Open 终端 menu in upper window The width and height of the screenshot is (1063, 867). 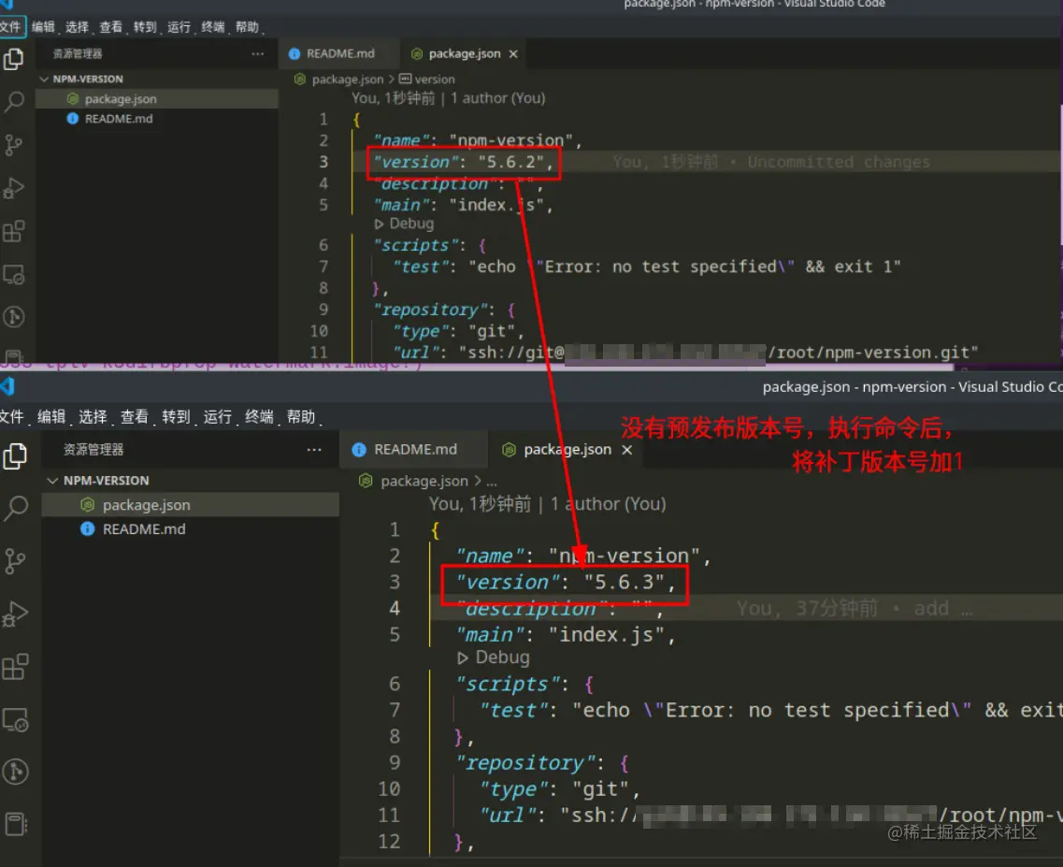[213, 26]
